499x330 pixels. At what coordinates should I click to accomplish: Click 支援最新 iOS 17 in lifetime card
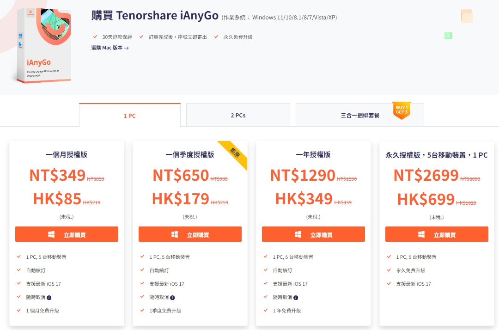(414, 284)
